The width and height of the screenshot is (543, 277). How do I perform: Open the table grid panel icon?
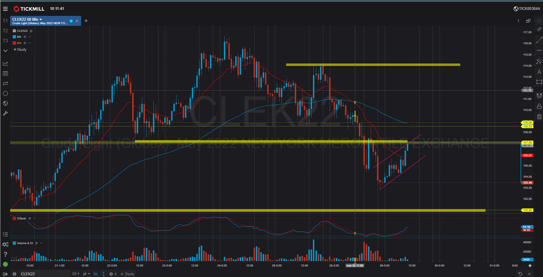tap(5, 74)
